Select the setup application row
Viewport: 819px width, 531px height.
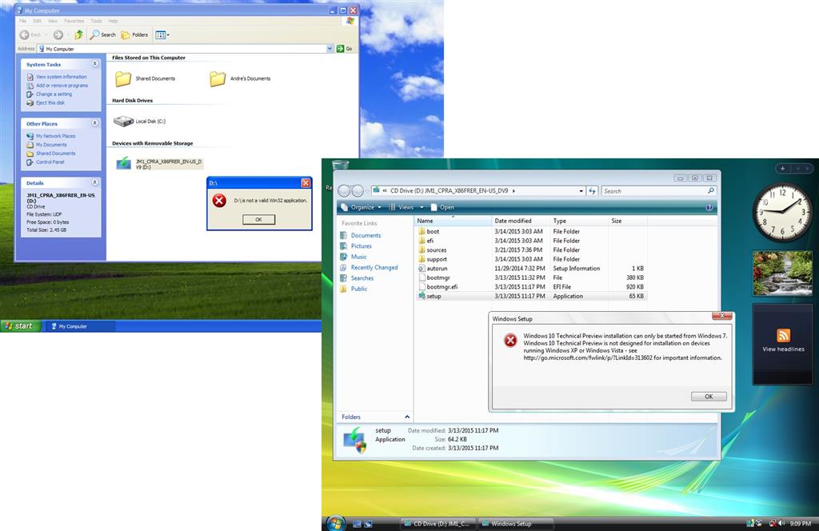point(531,296)
